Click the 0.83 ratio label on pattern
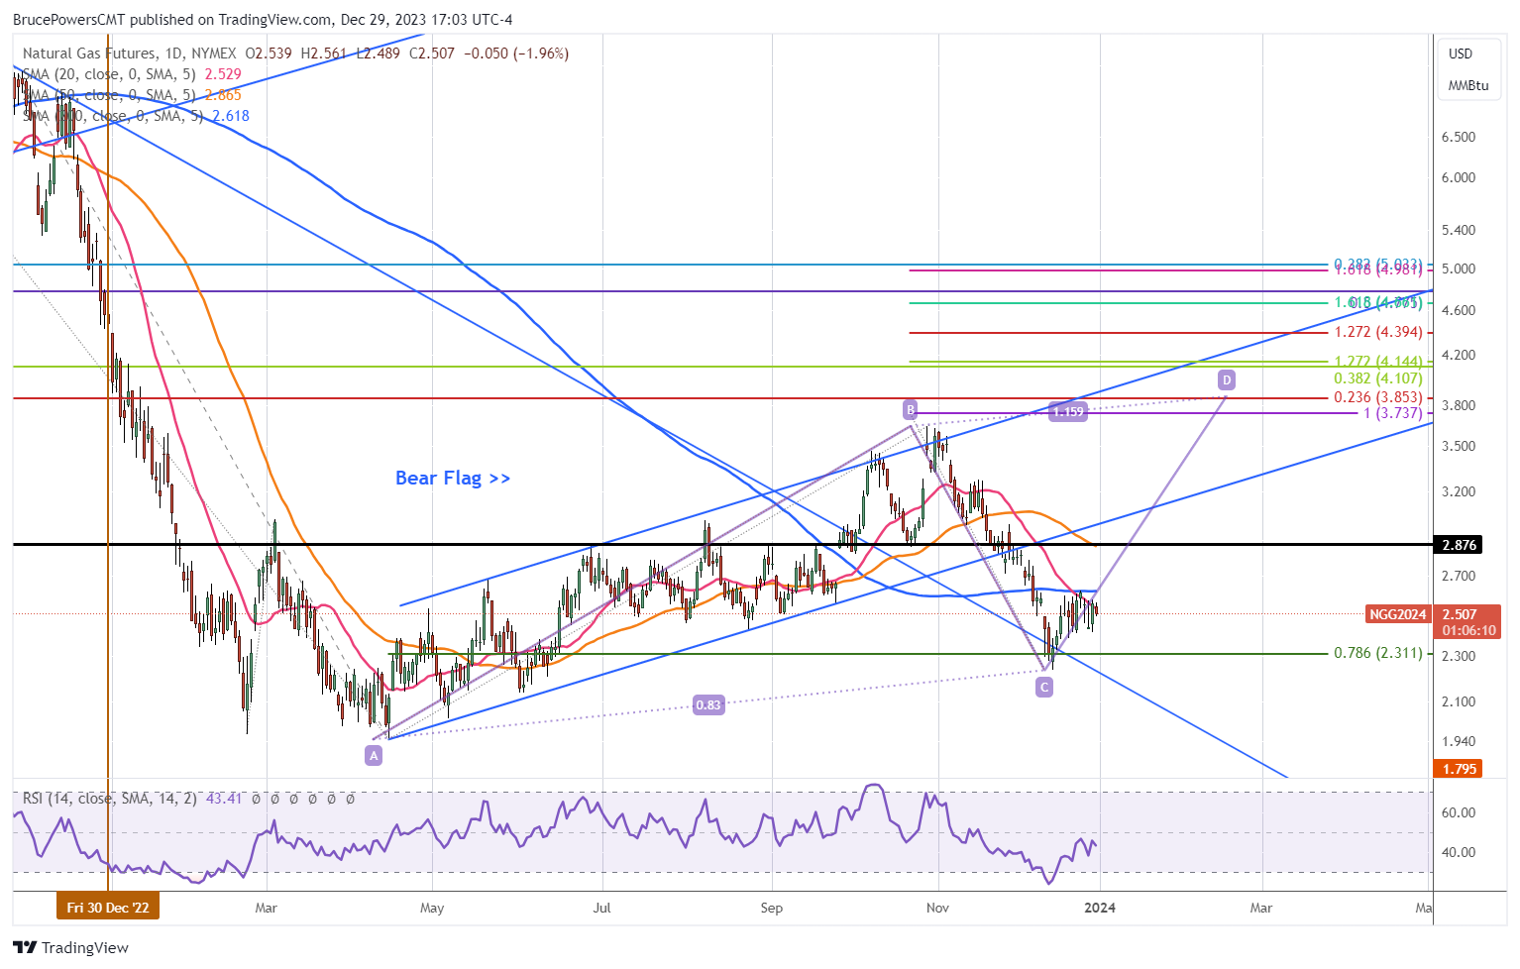Screen dimensions: 1520x969 click(708, 705)
